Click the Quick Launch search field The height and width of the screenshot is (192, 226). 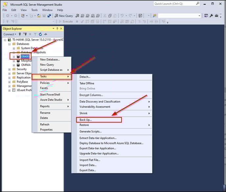tap(176, 4)
